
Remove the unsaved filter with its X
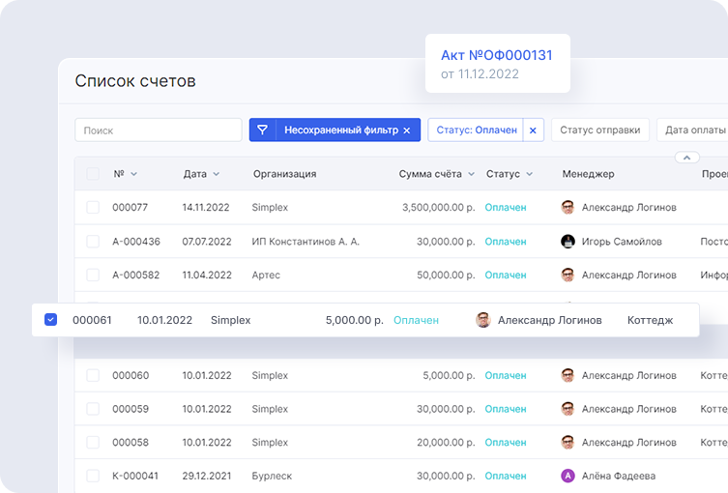(x=407, y=130)
